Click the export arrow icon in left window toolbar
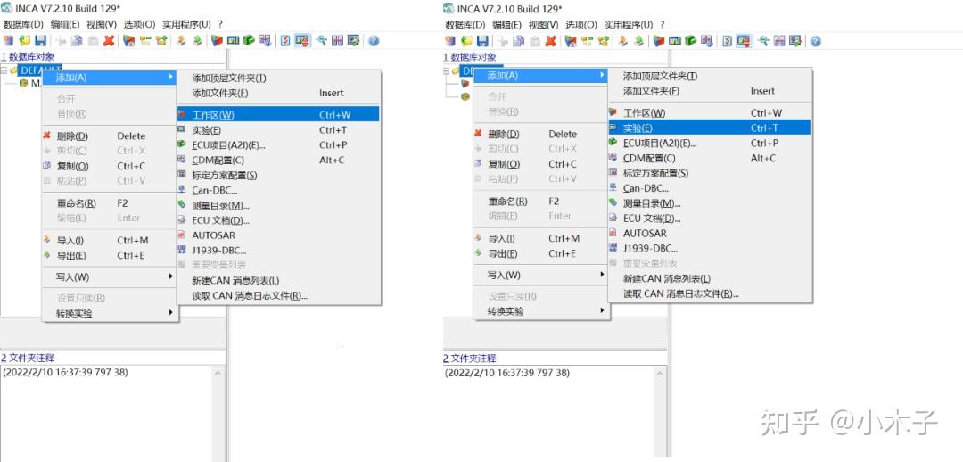 197,40
